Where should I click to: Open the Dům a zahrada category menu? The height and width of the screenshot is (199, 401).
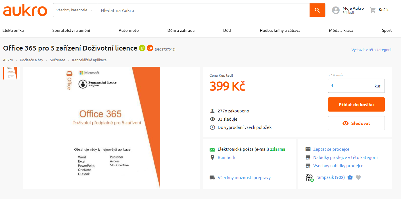pyautogui.click(x=181, y=30)
